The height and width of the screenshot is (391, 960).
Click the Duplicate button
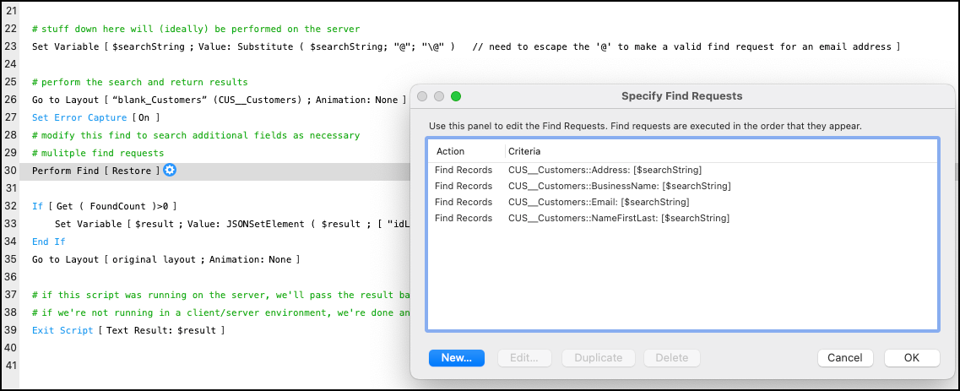599,358
